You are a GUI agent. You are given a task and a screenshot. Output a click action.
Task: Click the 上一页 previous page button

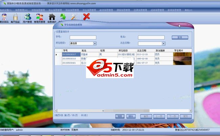(159, 116)
